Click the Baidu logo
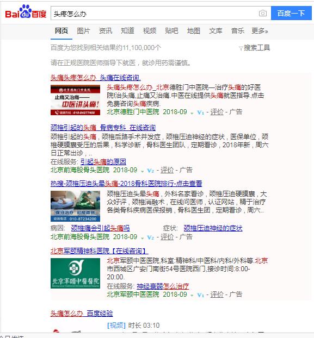The width and height of the screenshot is (314, 338). [x=26, y=12]
